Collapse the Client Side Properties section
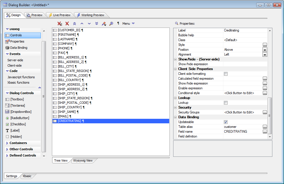Image resolution: width=284 pixels, height=184 pixels. (x=175, y=69)
